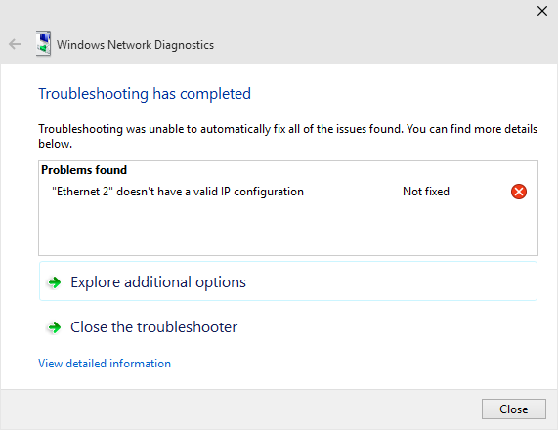The height and width of the screenshot is (430, 558).
Task: Open View detailed information link
Action: pyautogui.click(x=105, y=364)
